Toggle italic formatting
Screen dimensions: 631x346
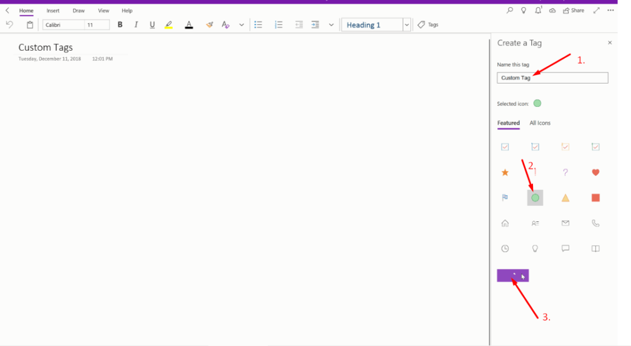coord(136,24)
